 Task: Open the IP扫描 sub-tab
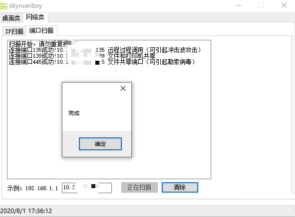14,31
